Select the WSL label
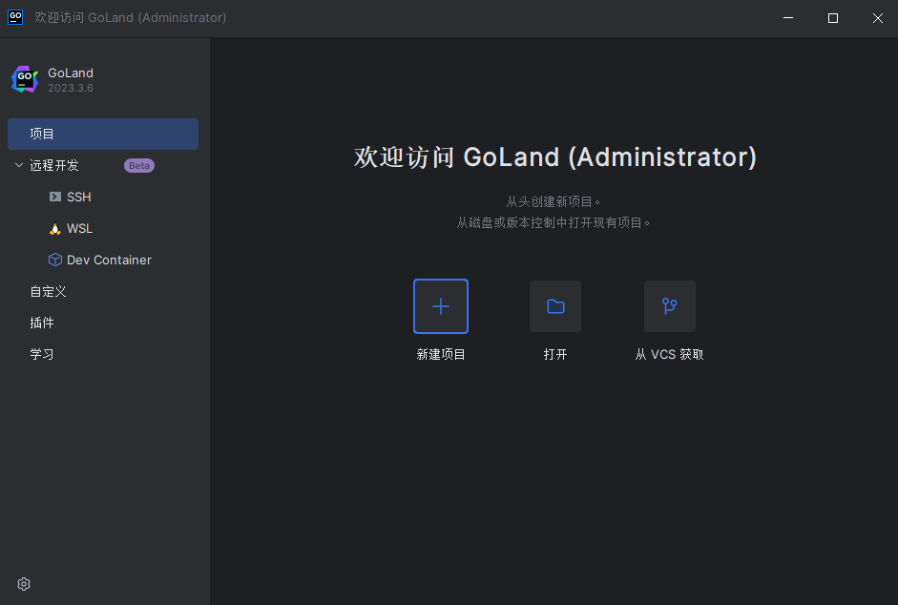The height and width of the screenshot is (605, 898). click(79, 229)
